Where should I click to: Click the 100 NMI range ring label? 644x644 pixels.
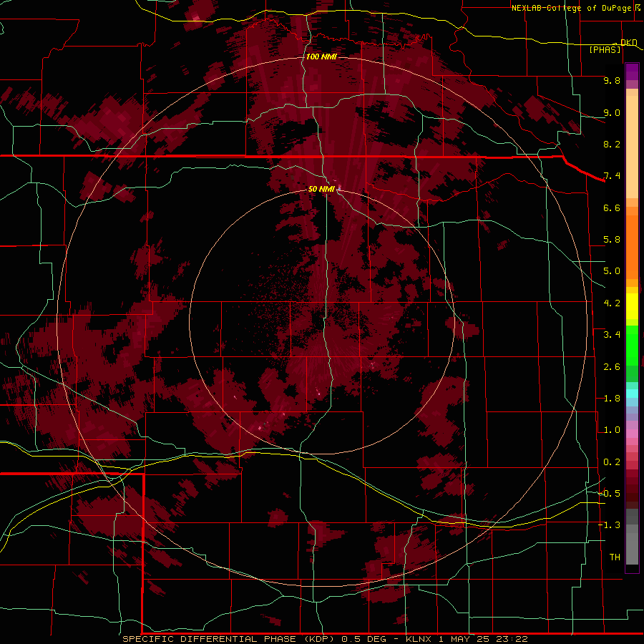[321, 57]
